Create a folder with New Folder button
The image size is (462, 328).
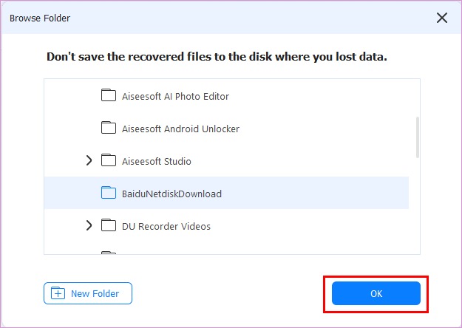coord(87,293)
